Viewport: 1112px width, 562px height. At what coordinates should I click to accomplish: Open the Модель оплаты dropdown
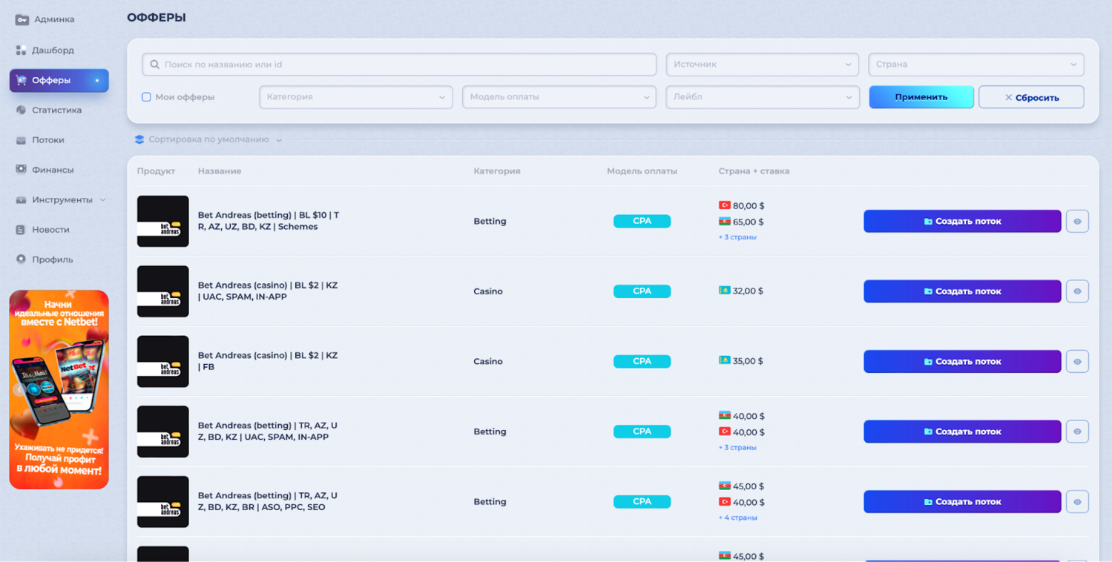coord(559,97)
